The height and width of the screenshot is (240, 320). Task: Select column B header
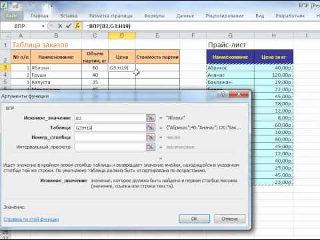[x=56, y=35]
